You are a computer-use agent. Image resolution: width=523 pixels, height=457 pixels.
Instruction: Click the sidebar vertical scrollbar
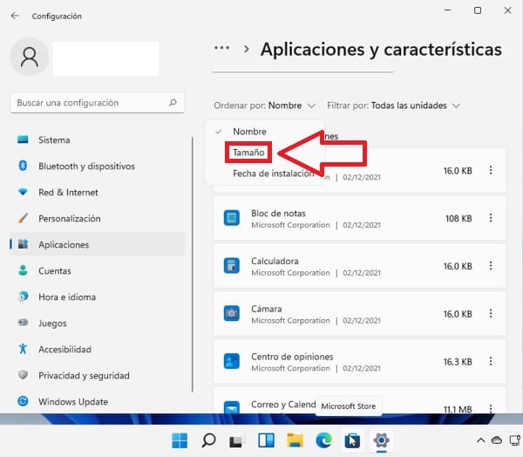tap(193, 264)
